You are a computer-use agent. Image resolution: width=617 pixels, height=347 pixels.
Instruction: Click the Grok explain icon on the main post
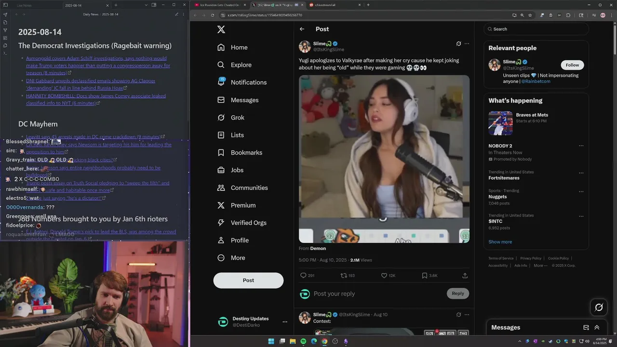458,43
